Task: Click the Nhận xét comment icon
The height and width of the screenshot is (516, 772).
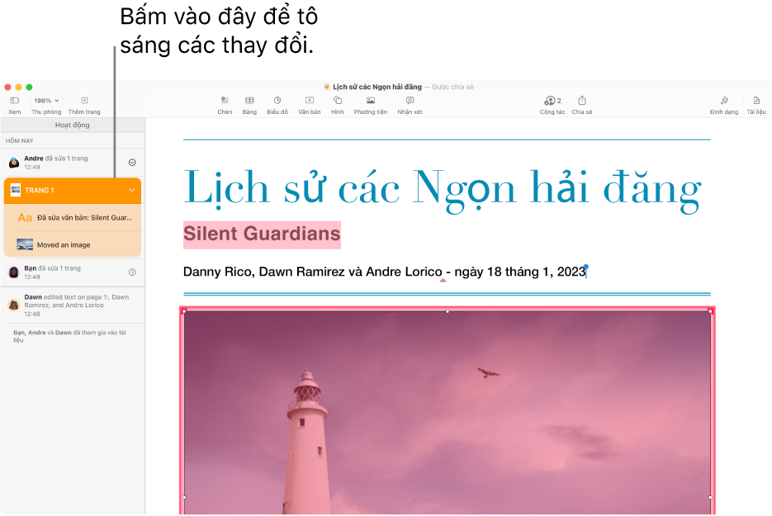Action: [410, 100]
